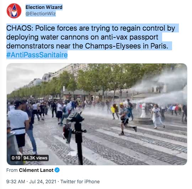
Task: Open the Election Wizard profile avatar
Action: 14,11
